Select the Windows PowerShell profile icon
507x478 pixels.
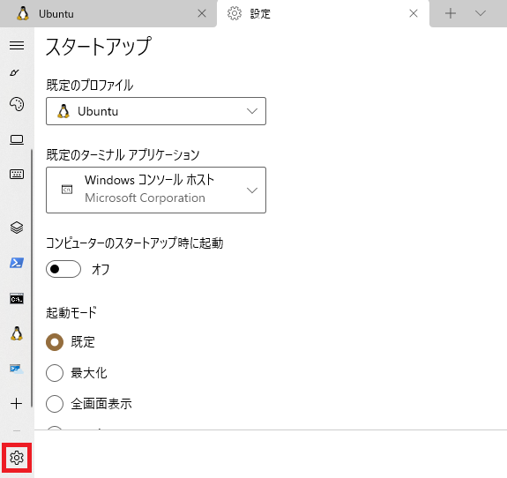point(17,263)
